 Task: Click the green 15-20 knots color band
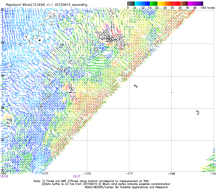154,3
